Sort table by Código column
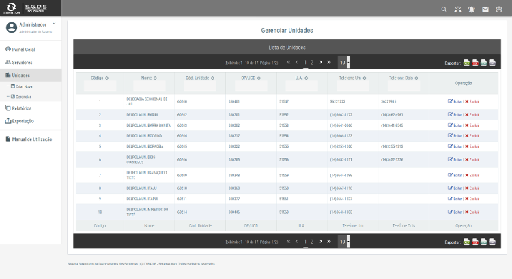 (106, 78)
